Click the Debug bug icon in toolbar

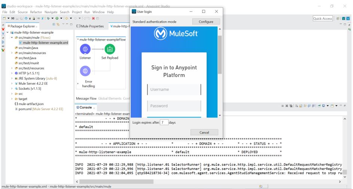48,18
